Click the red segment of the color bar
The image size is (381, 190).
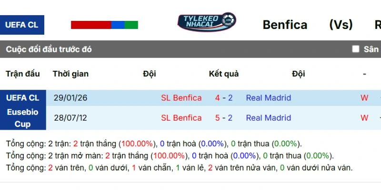[90, 25]
